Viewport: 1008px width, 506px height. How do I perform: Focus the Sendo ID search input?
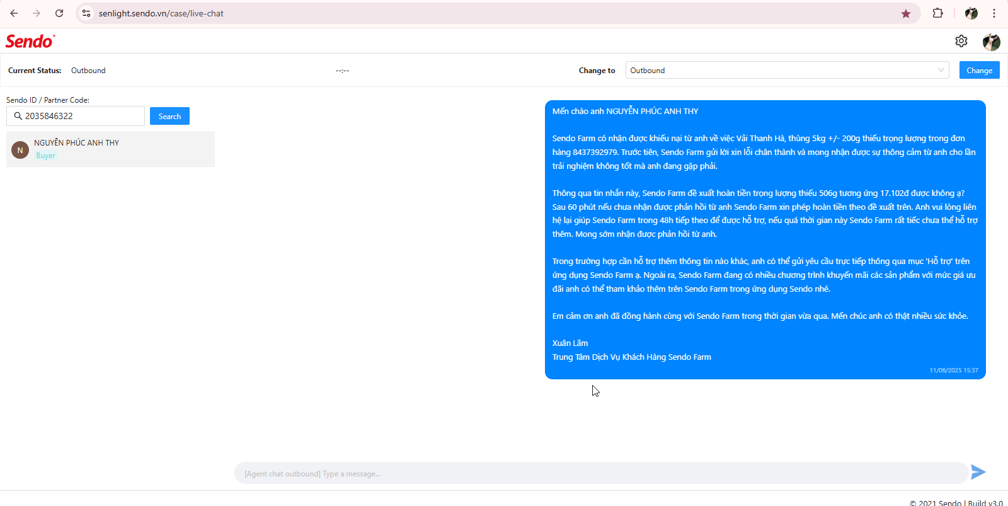[x=76, y=116]
